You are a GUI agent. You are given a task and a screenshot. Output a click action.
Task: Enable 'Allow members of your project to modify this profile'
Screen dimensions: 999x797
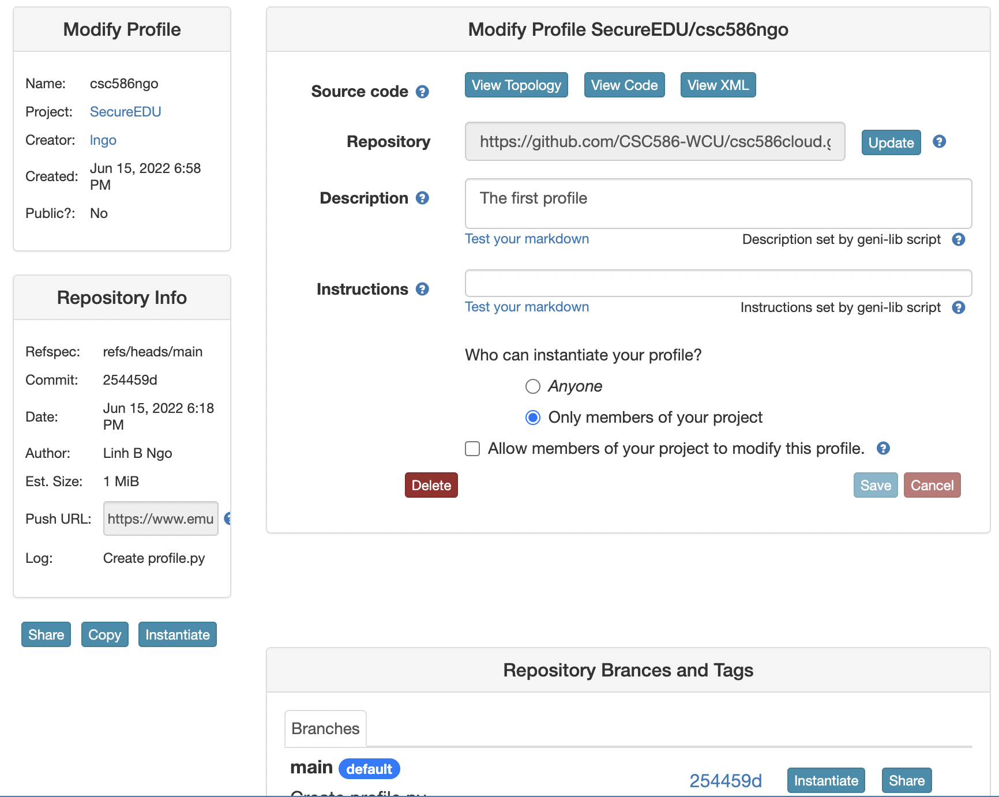point(472,448)
